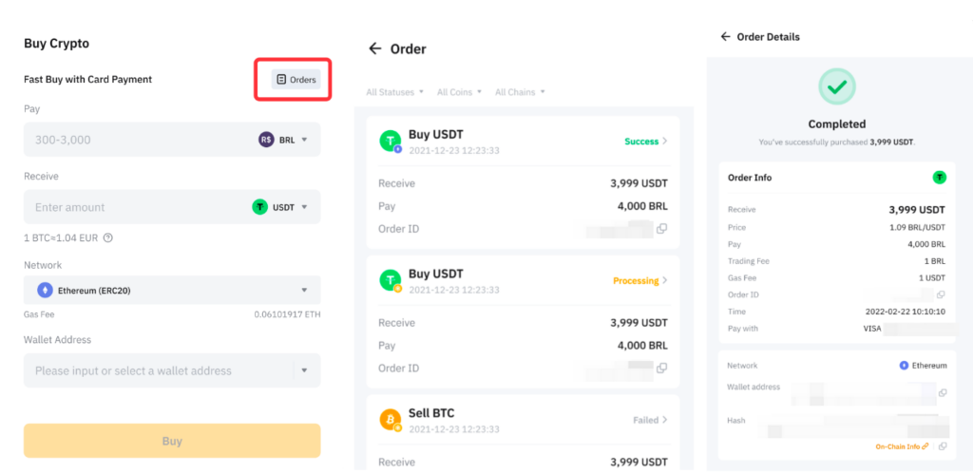Screen dimensions: 973x474
Task: Open the BRL currency dropdown
Action: click(283, 140)
